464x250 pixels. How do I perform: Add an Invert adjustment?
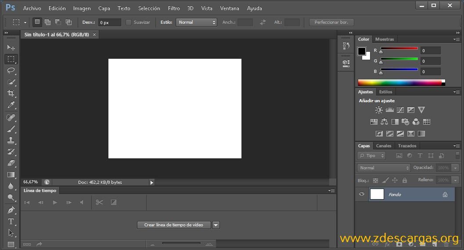coord(379,134)
